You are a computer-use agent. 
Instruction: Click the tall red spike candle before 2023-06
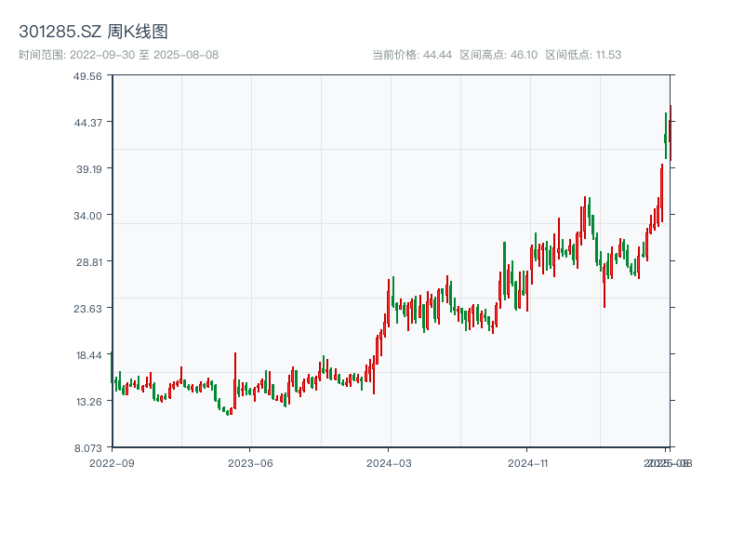[x=235, y=380]
